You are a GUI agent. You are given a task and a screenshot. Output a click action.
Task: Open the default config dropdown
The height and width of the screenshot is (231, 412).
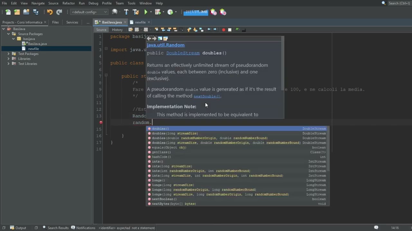pyautogui.click(x=89, y=12)
